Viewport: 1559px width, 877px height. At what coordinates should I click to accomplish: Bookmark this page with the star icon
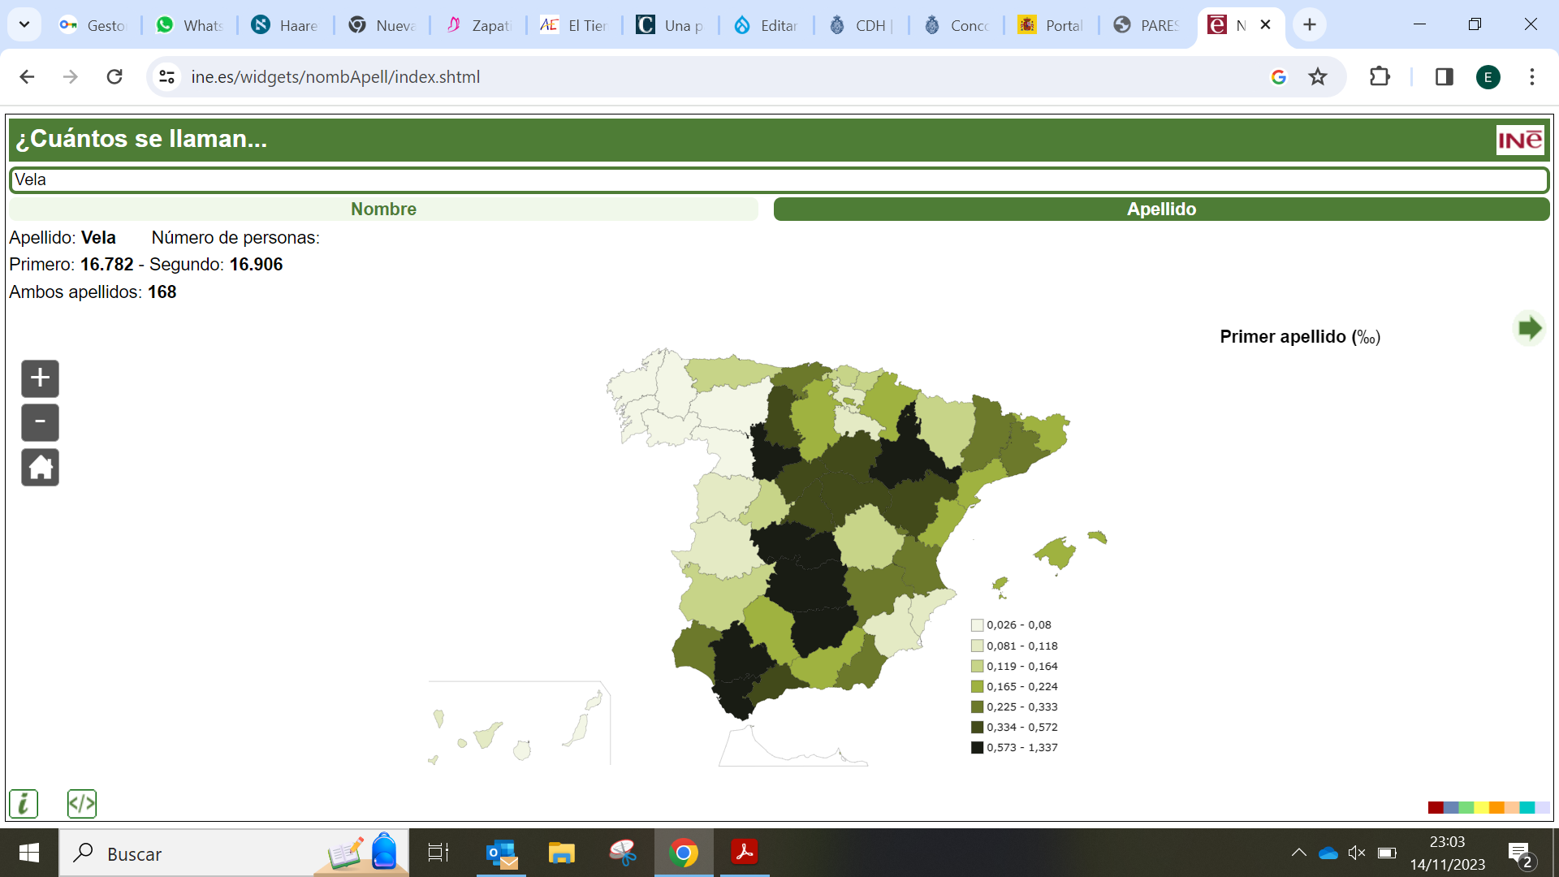tap(1318, 77)
